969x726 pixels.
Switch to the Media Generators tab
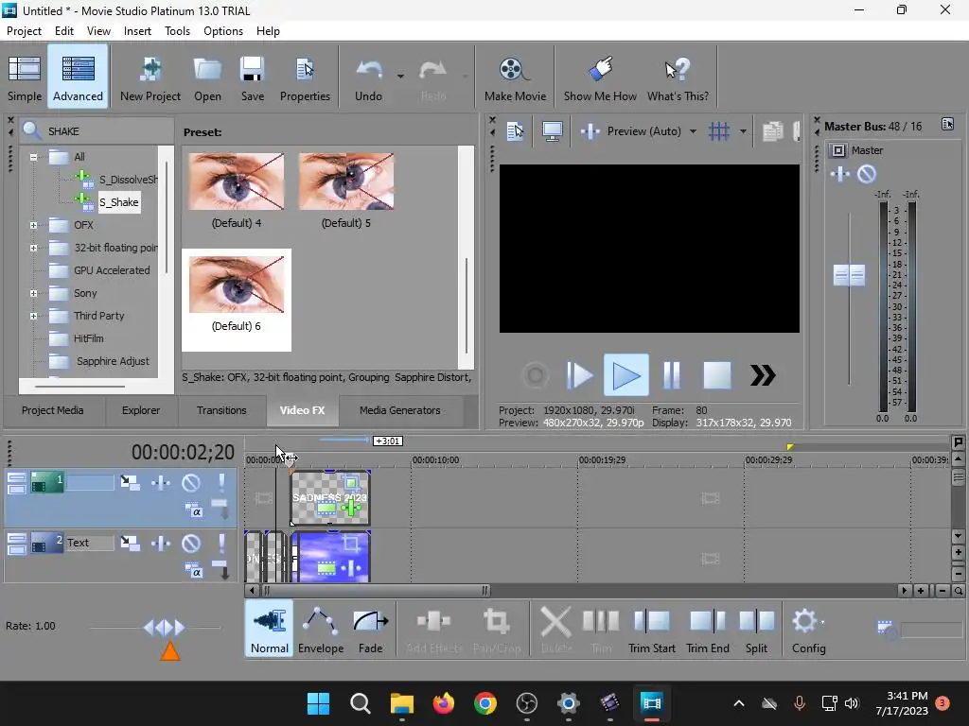point(400,410)
